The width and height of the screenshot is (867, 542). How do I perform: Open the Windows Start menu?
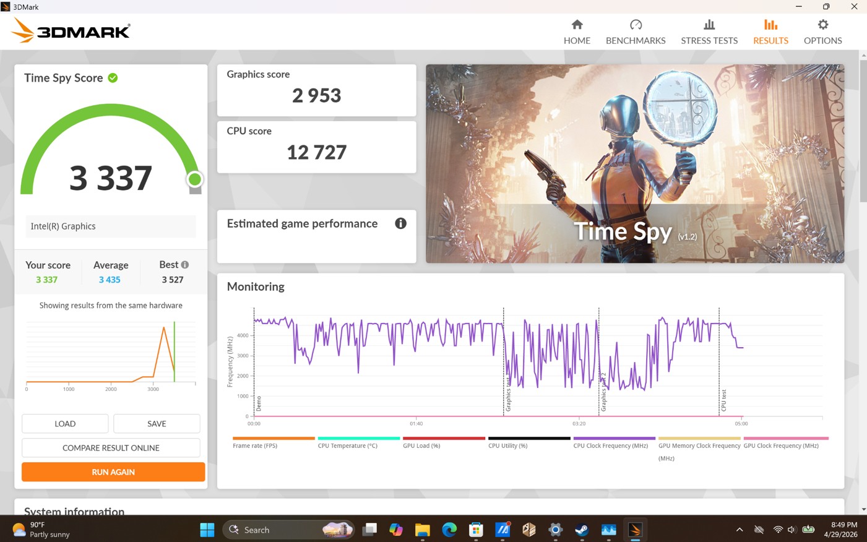click(207, 530)
